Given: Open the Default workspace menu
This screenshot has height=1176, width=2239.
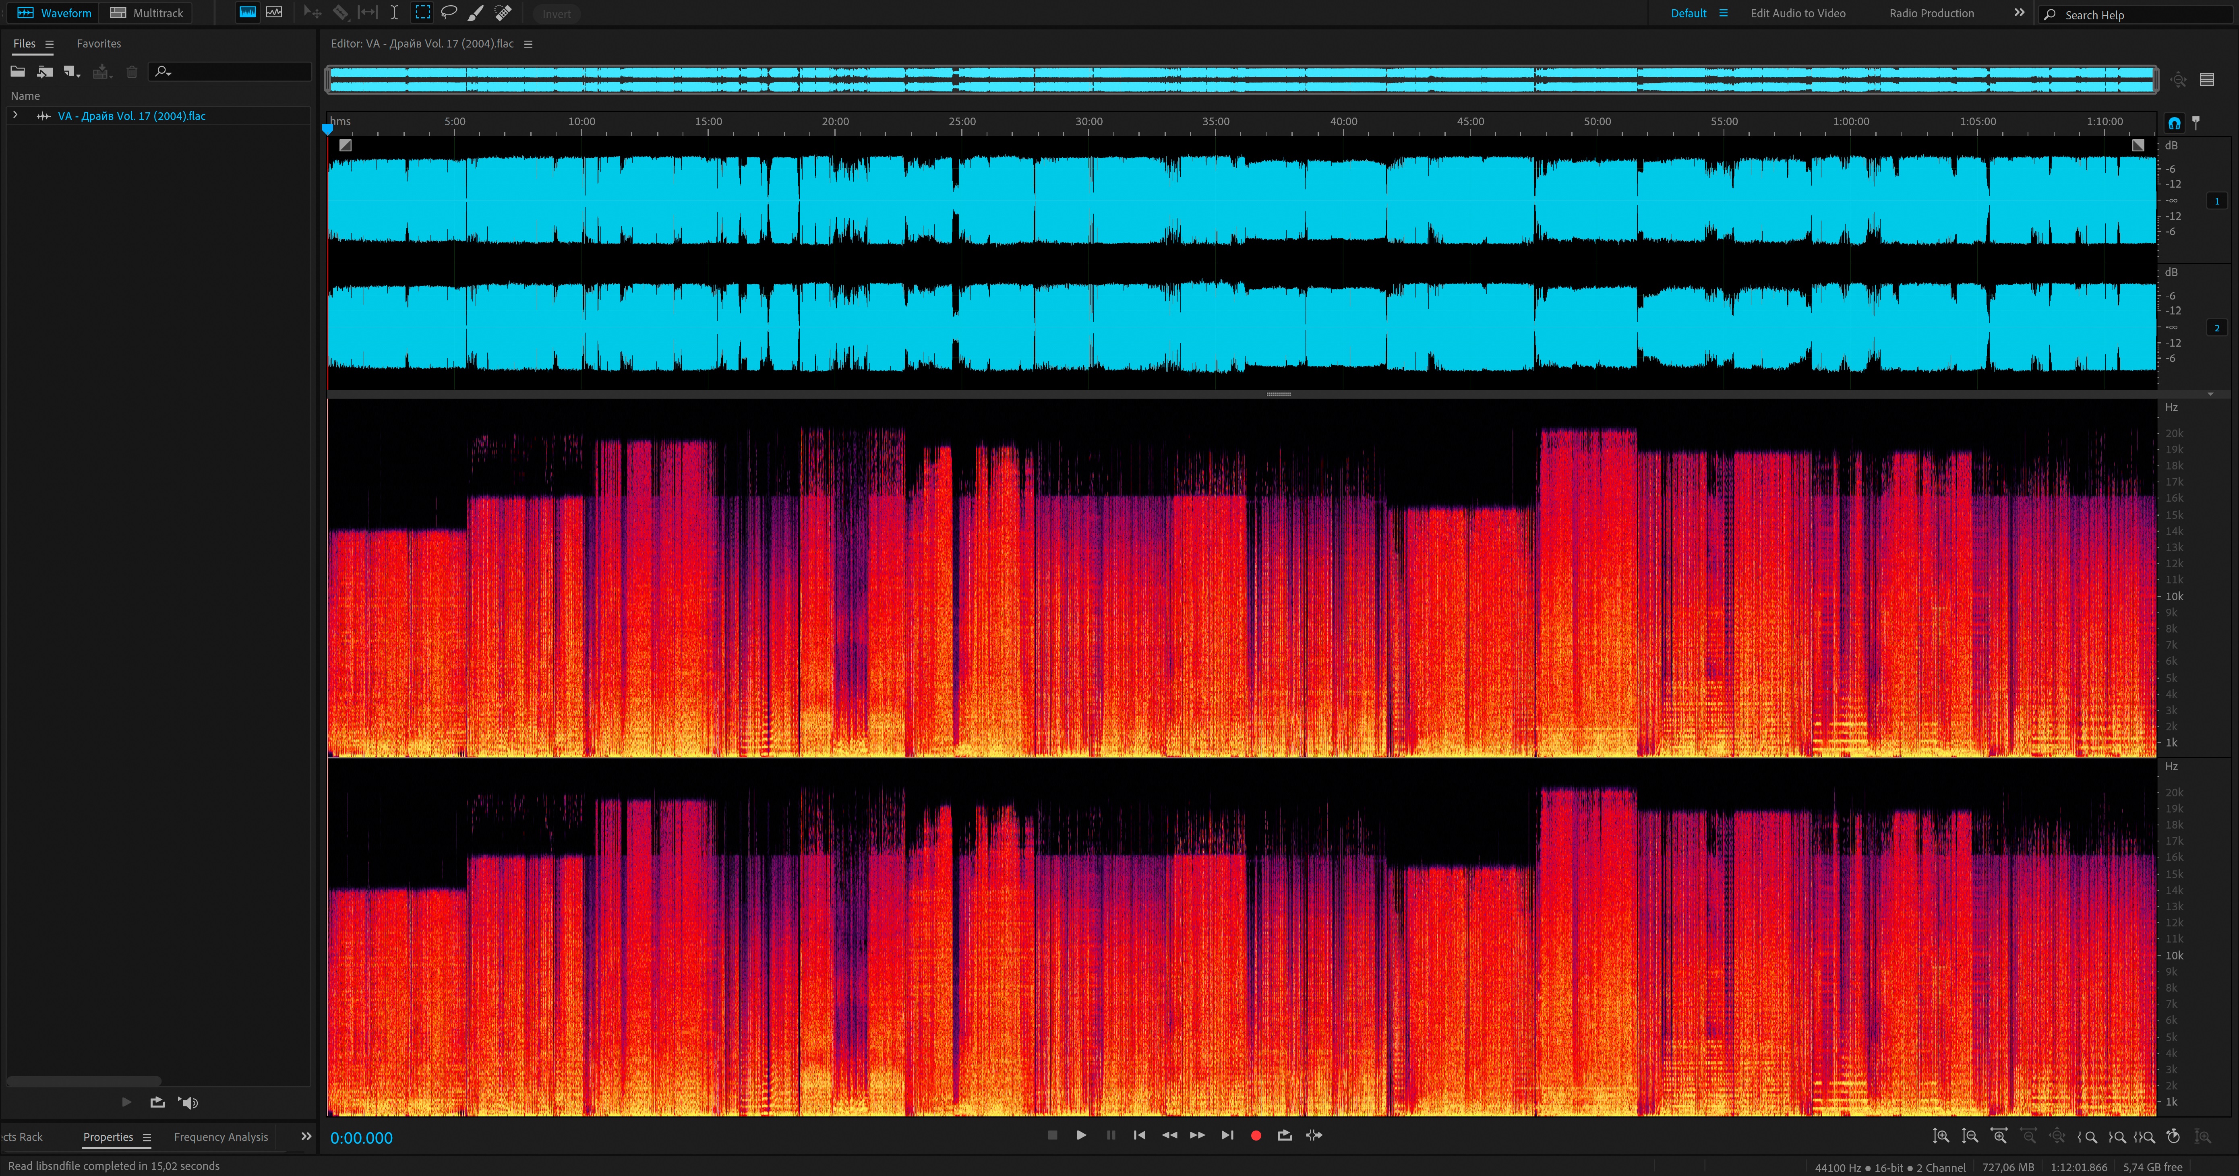Looking at the screenshot, I should (x=1723, y=13).
